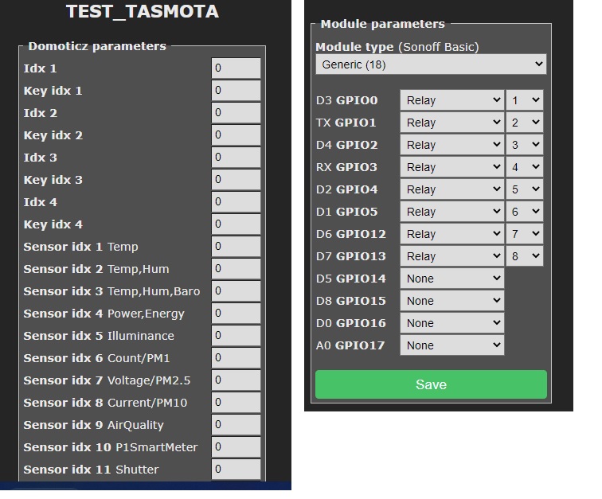Click the RX GPIO3 label
The image size is (602, 499).
pos(346,167)
